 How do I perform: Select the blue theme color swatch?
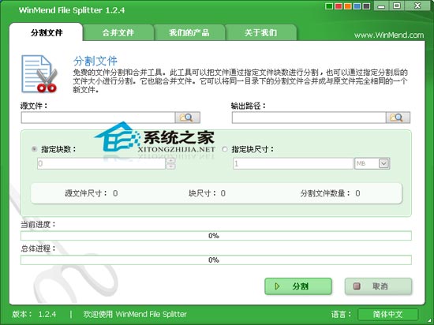tap(357, 6)
